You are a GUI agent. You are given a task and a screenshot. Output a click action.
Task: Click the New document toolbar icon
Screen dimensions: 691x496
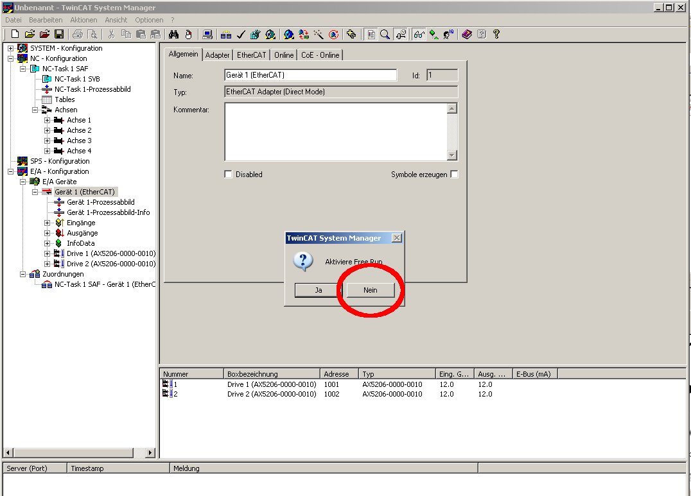point(15,35)
